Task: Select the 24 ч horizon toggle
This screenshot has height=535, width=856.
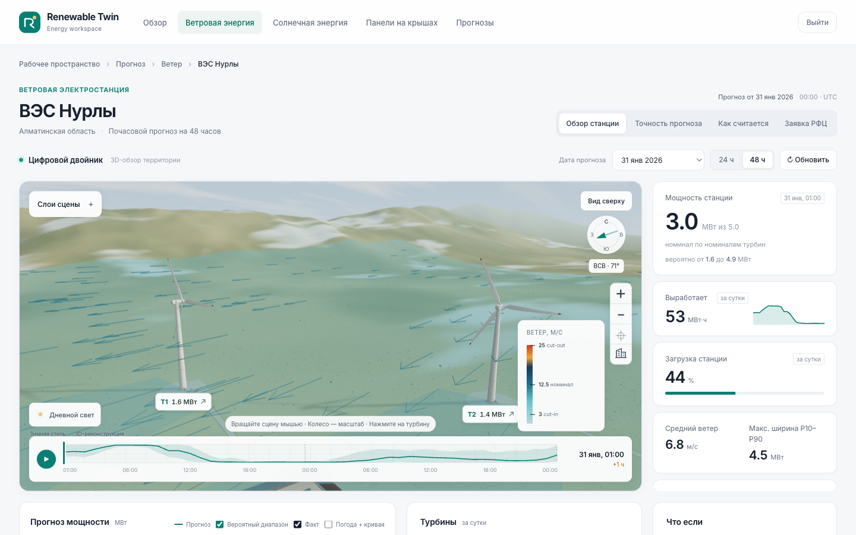Action: click(726, 160)
